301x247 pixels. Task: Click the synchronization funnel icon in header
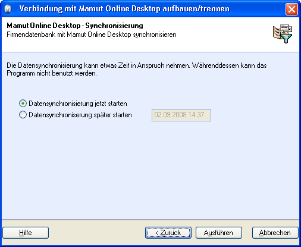(283, 34)
